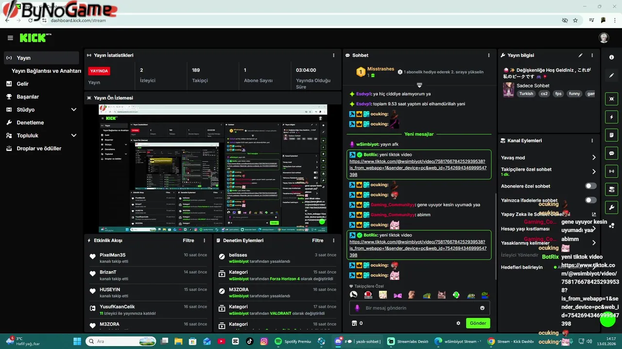Open Hedefleri belirleyin option
Screen dimensions: 622x349
tap(522, 267)
